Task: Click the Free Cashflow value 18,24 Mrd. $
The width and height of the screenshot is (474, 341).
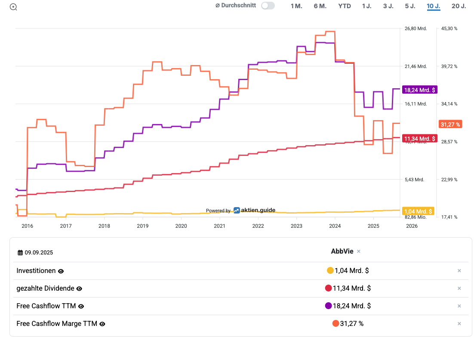Action: click(x=351, y=306)
